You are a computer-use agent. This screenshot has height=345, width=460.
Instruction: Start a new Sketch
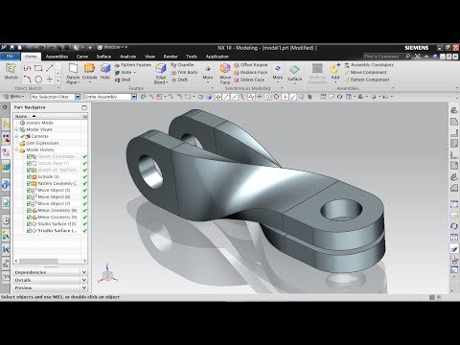click(11, 68)
